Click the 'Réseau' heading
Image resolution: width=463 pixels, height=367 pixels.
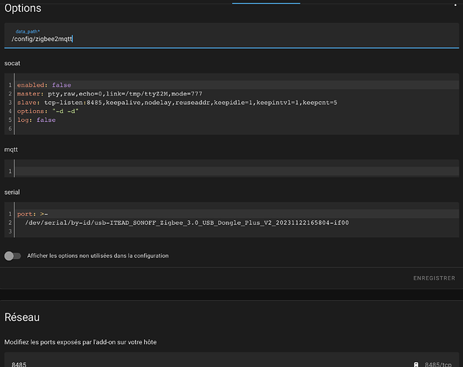[22, 317]
